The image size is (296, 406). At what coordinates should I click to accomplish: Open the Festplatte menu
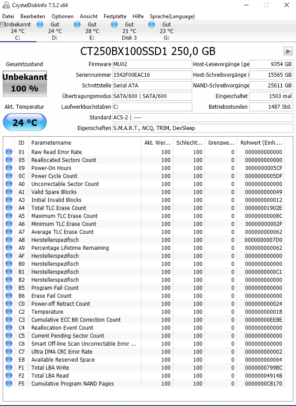pos(115,16)
